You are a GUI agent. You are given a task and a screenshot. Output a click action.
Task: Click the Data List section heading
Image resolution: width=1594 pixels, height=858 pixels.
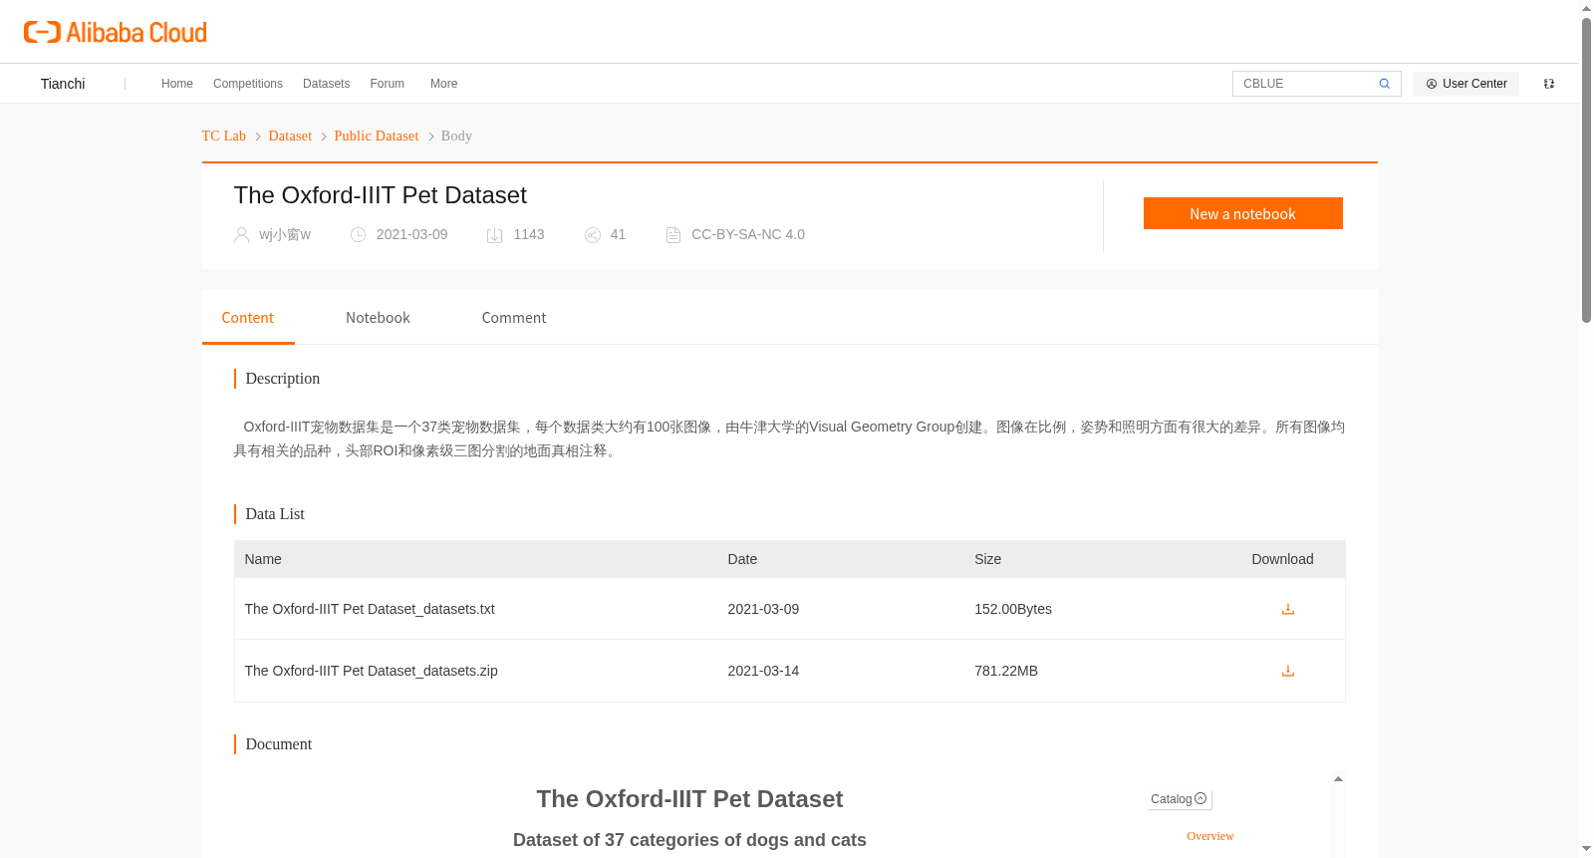click(275, 514)
